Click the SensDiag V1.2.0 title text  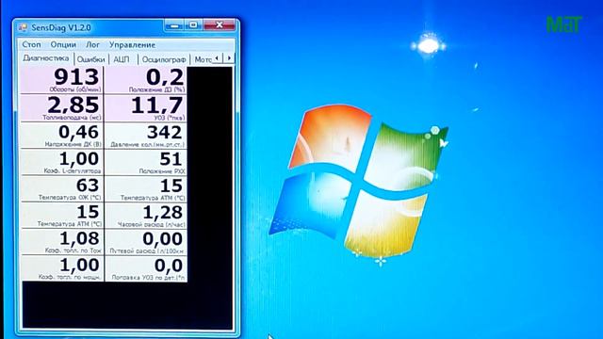(x=60, y=27)
